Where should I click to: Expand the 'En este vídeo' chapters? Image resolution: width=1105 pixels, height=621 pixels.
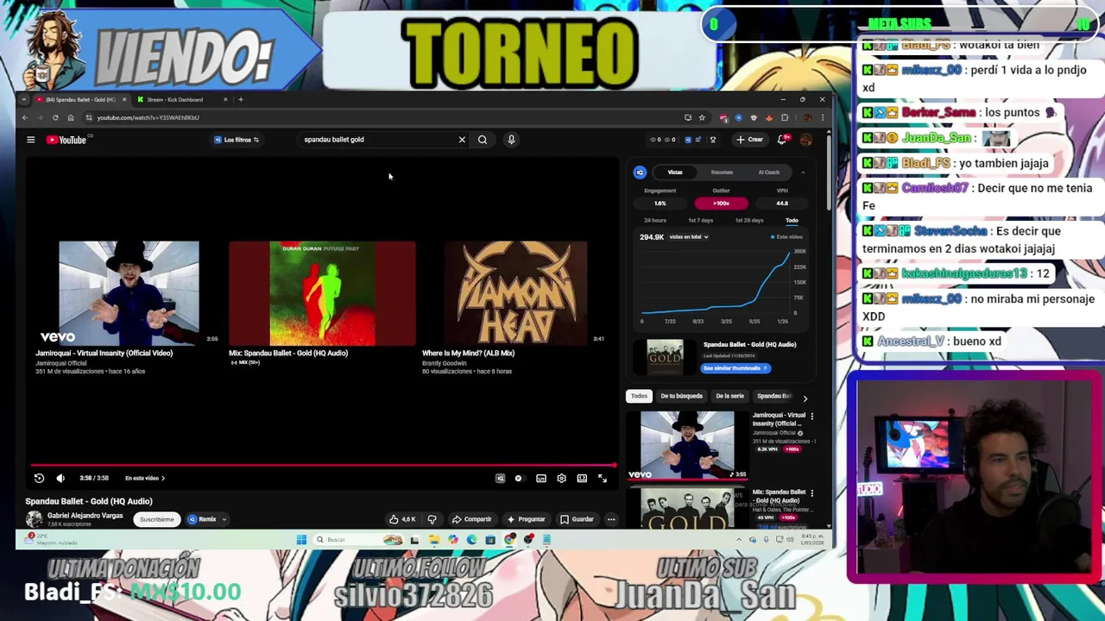pyautogui.click(x=145, y=478)
